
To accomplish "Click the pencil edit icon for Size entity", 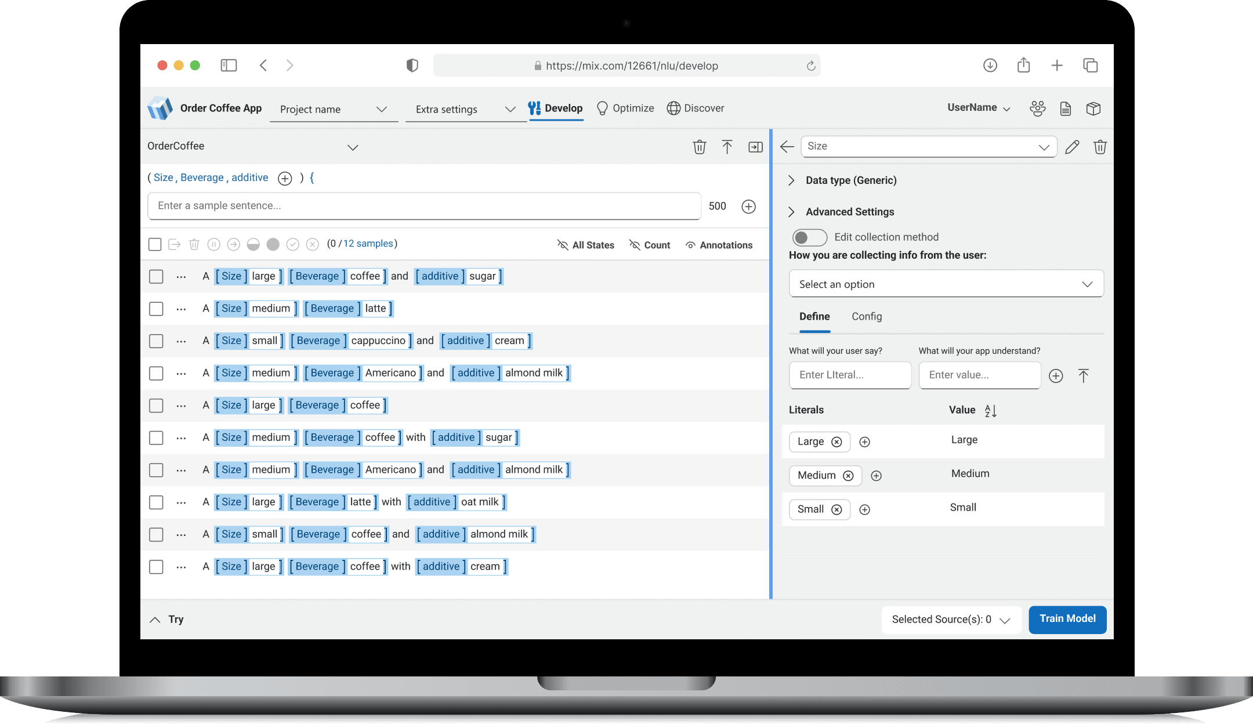I will (1072, 147).
